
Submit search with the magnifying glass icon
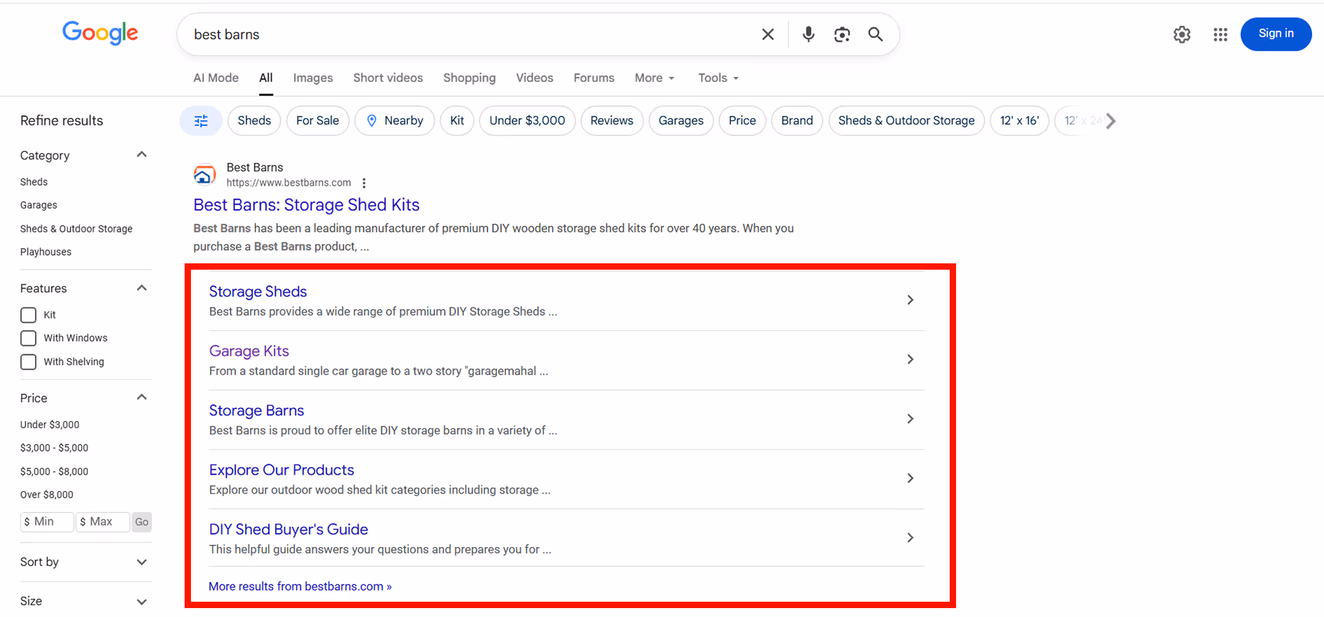[876, 34]
